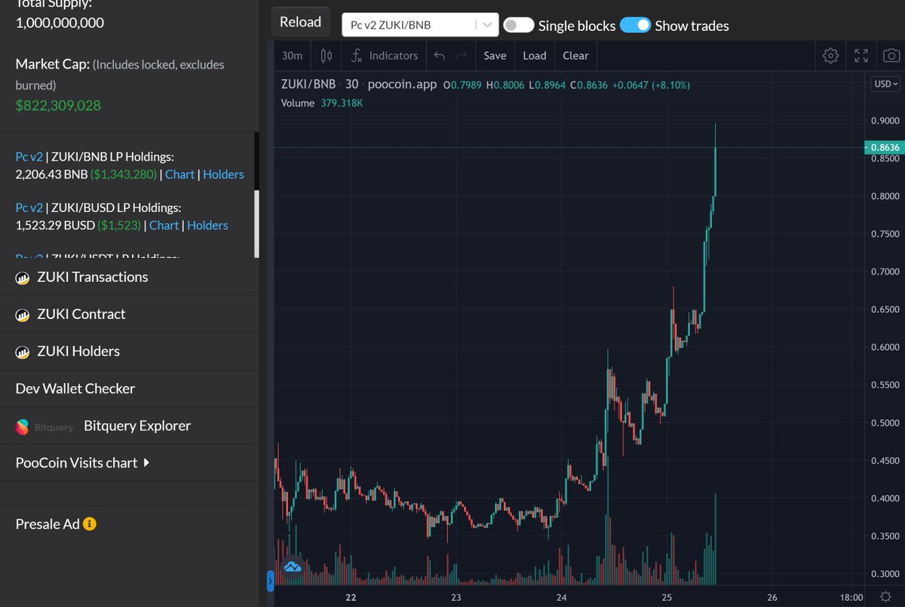This screenshot has width=905, height=607.
Task: Click the ZUKI/BNB chart symbol title
Action: 309,84
